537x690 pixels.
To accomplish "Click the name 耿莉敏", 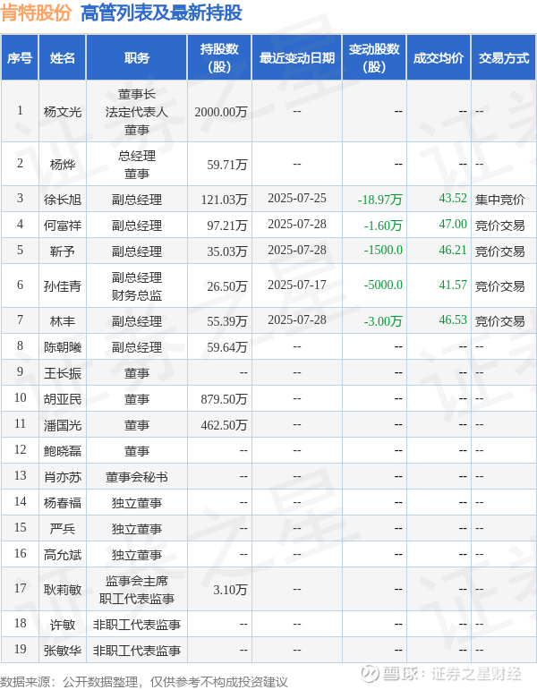I will 63,589.
